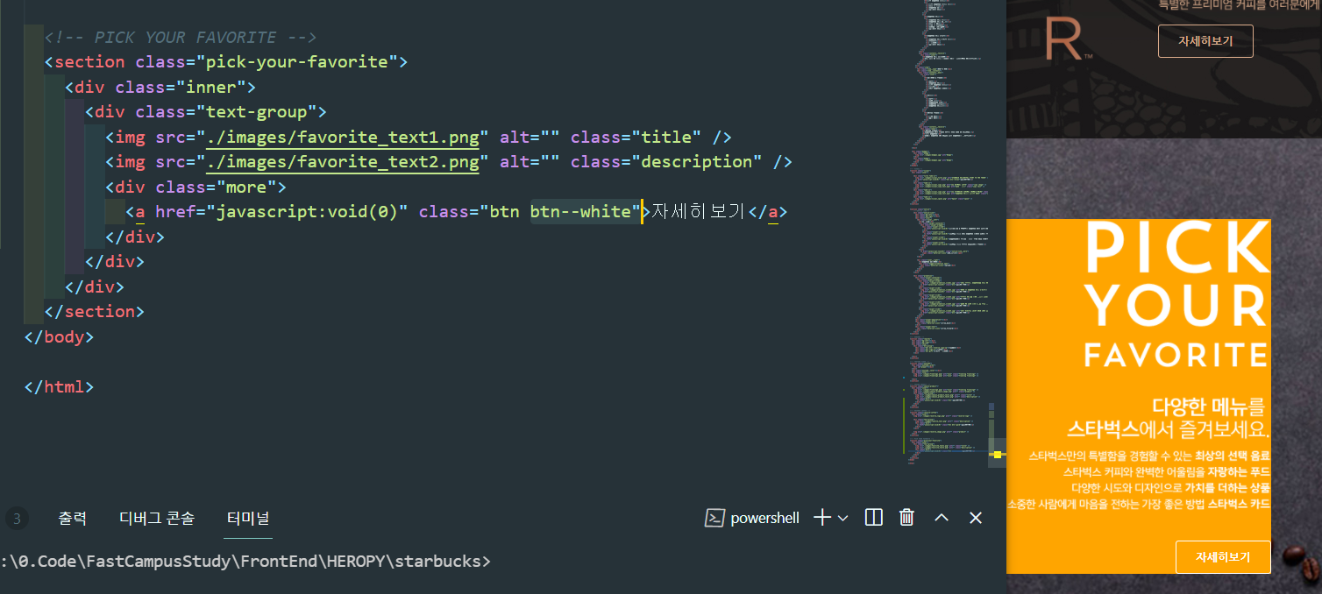Split the terminal pane
This screenshot has height=594, width=1322.
pyautogui.click(x=873, y=518)
